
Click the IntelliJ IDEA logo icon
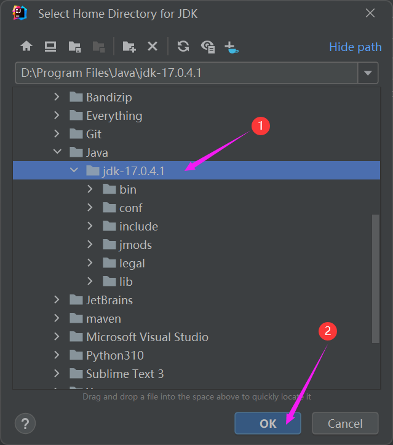[x=19, y=14]
